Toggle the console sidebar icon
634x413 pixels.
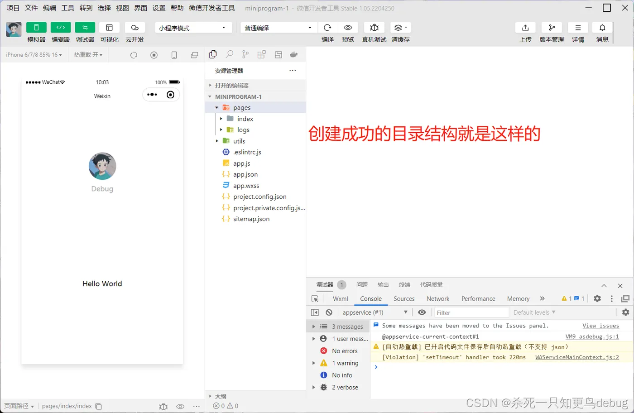click(315, 312)
